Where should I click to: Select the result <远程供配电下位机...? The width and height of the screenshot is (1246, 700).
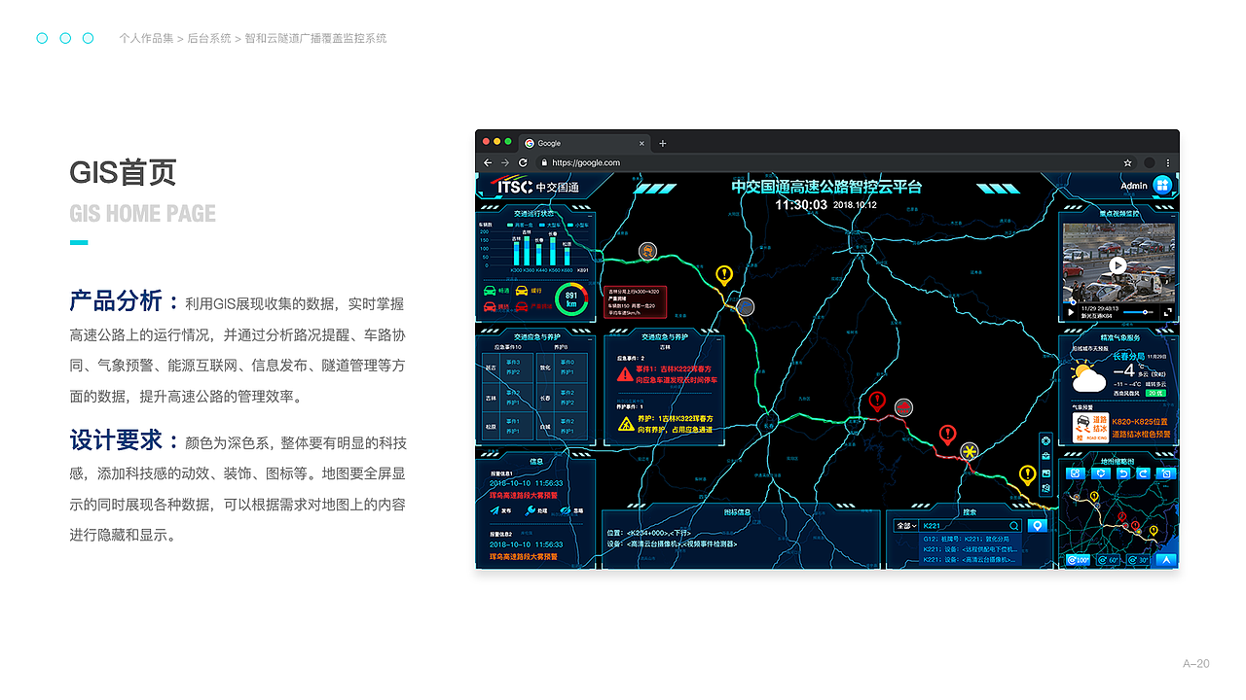970,549
